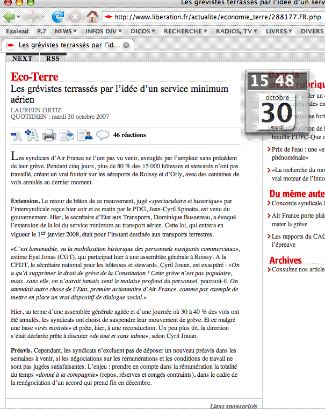Click the author name LAUREEN ORTIZ
The image size is (325, 409).
36,110
